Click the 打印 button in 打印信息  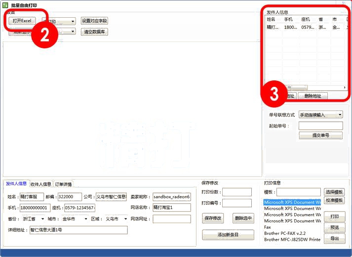[x=335, y=217]
